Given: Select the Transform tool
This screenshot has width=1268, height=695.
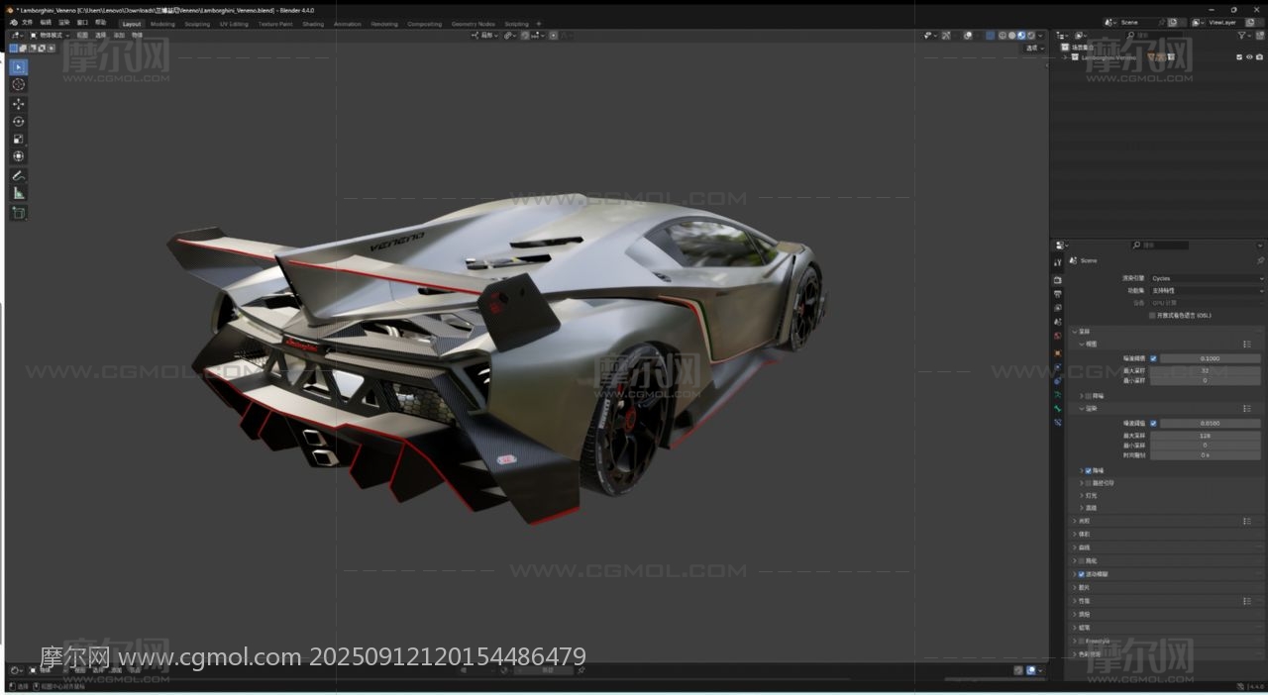Looking at the screenshot, I should [19, 156].
